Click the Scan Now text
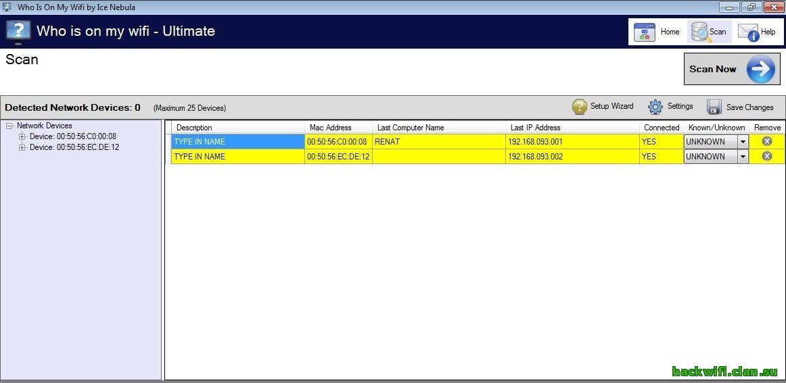 click(713, 69)
